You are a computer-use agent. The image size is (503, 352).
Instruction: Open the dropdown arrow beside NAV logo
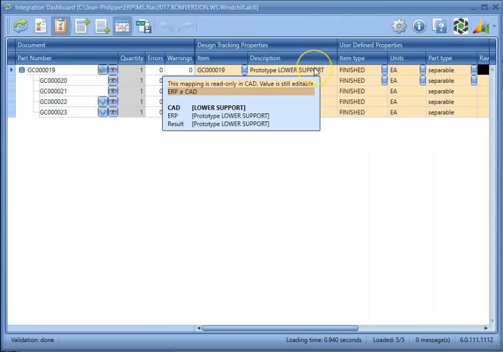point(494,26)
